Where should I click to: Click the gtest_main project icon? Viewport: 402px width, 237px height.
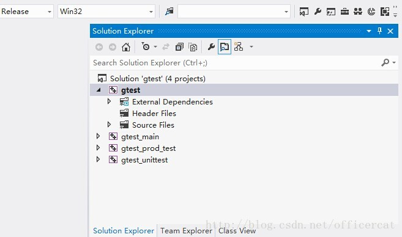tap(113, 136)
